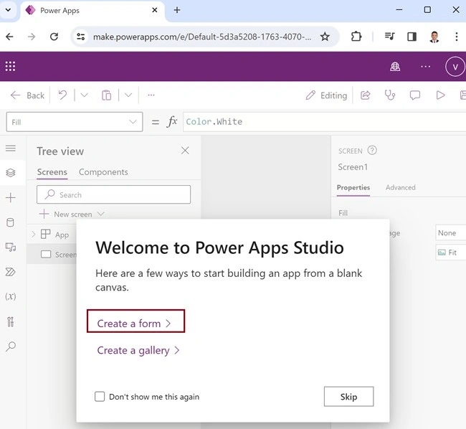The width and height of the screenshot is (466, 429).
Task: Switch to the Properties tab
Action: pyautogui.click(x=353, y=187)
